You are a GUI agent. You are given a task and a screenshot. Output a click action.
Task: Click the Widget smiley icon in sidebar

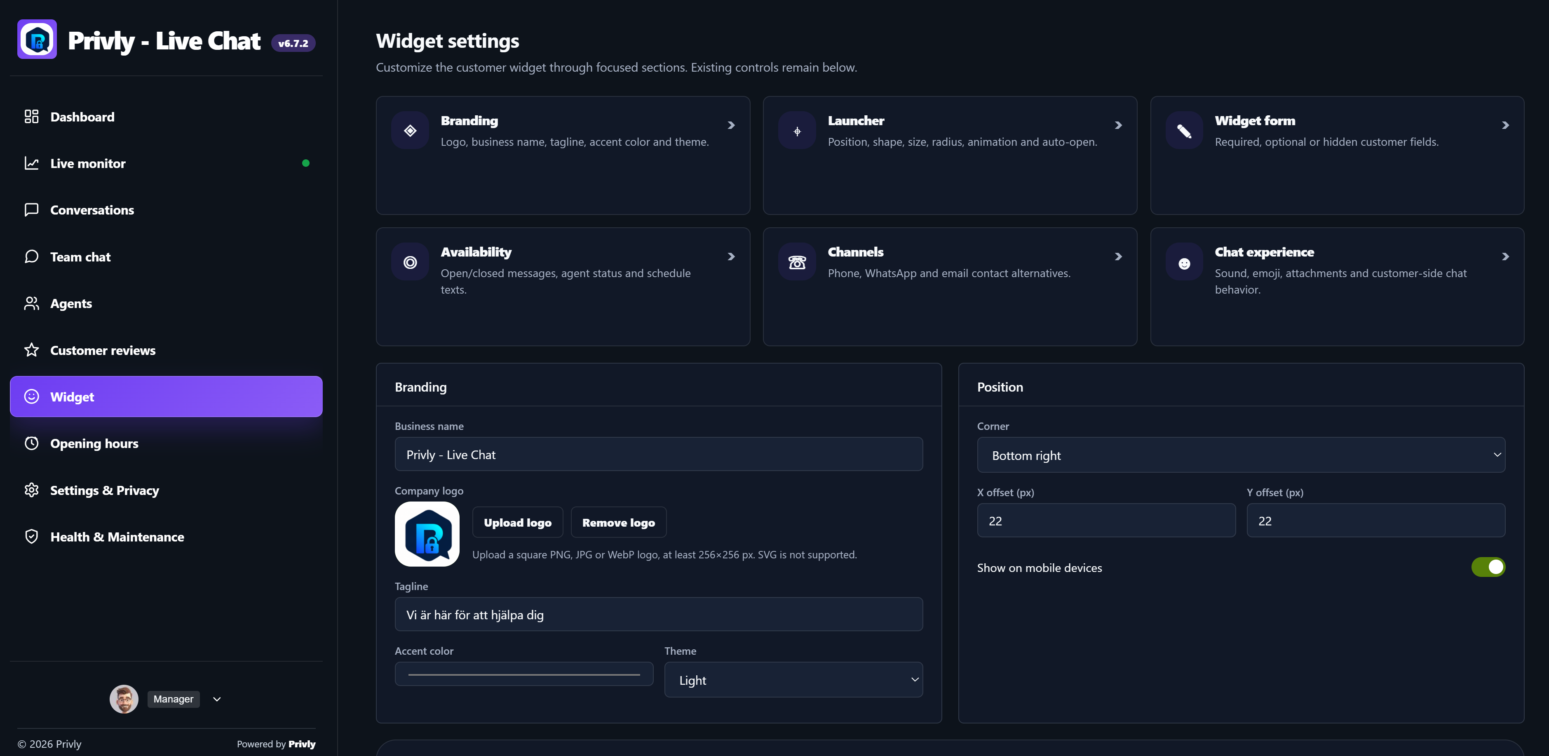pos(31,396)
